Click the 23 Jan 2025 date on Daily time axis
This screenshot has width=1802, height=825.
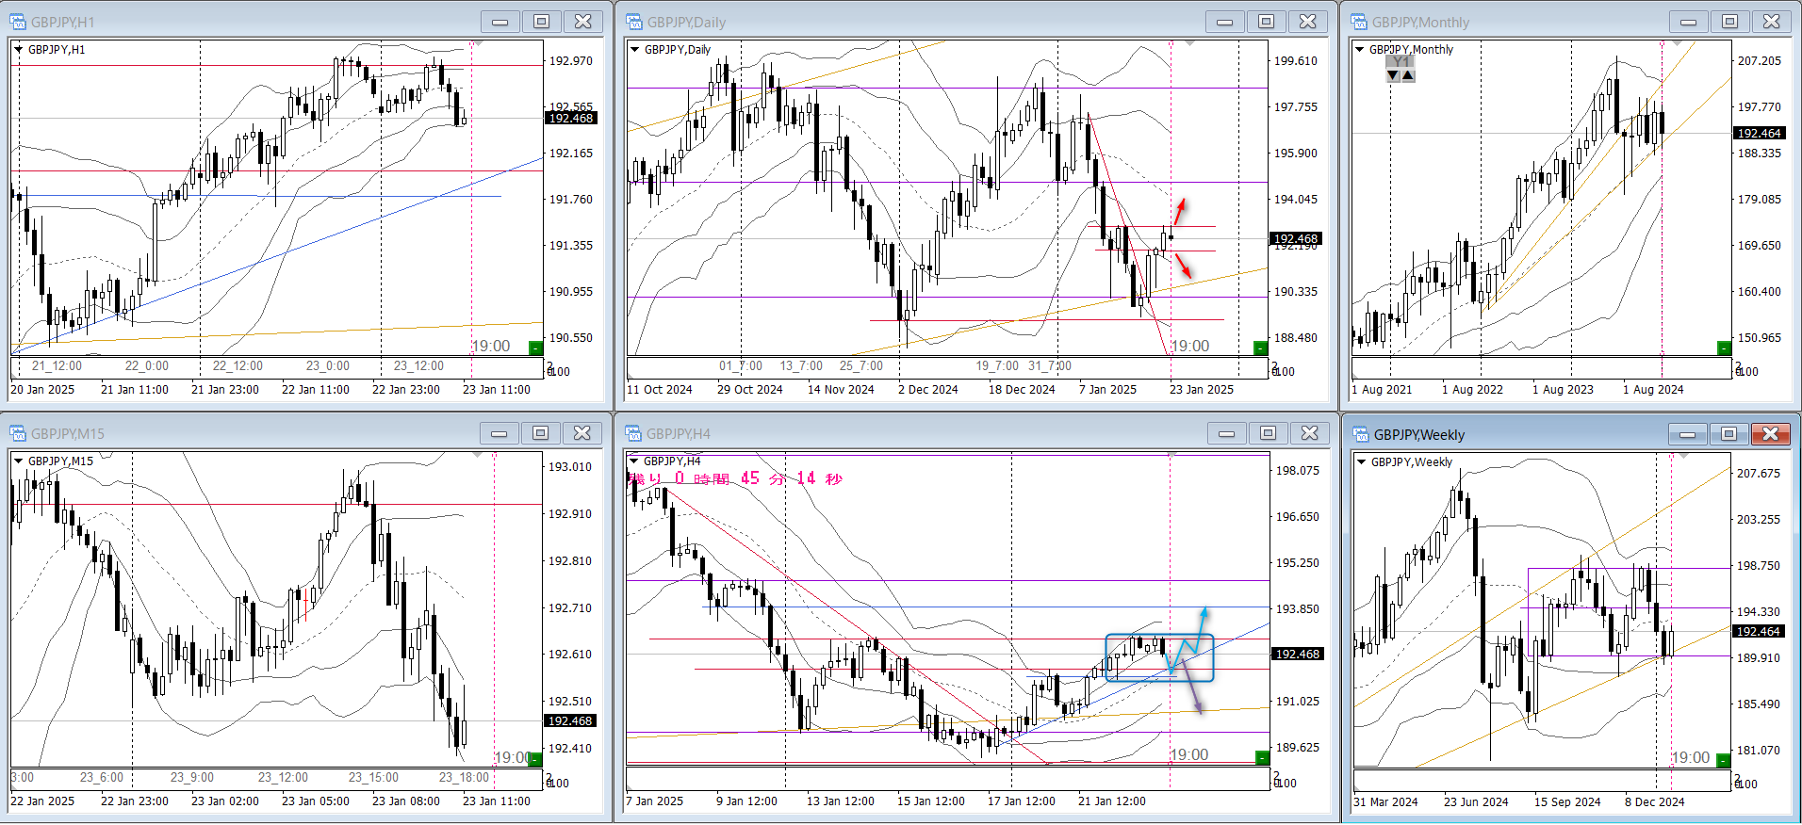[1202, 389]
